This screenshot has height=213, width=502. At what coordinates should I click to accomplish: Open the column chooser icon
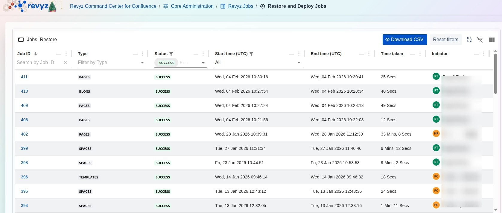492,40
